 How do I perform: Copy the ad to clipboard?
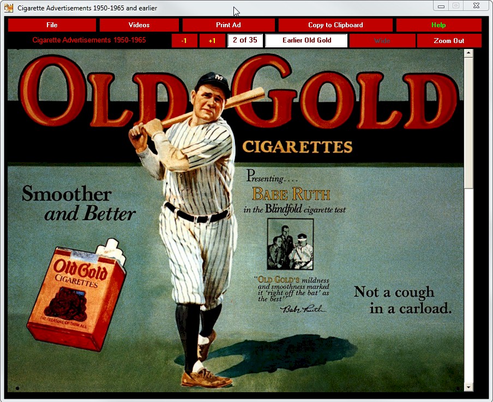[335, 25]
